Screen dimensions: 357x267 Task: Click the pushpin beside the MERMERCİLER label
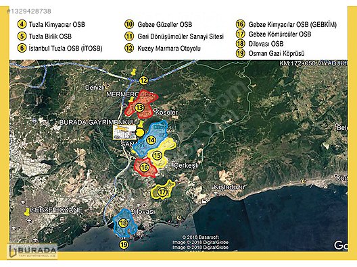[x=131, y=100]
